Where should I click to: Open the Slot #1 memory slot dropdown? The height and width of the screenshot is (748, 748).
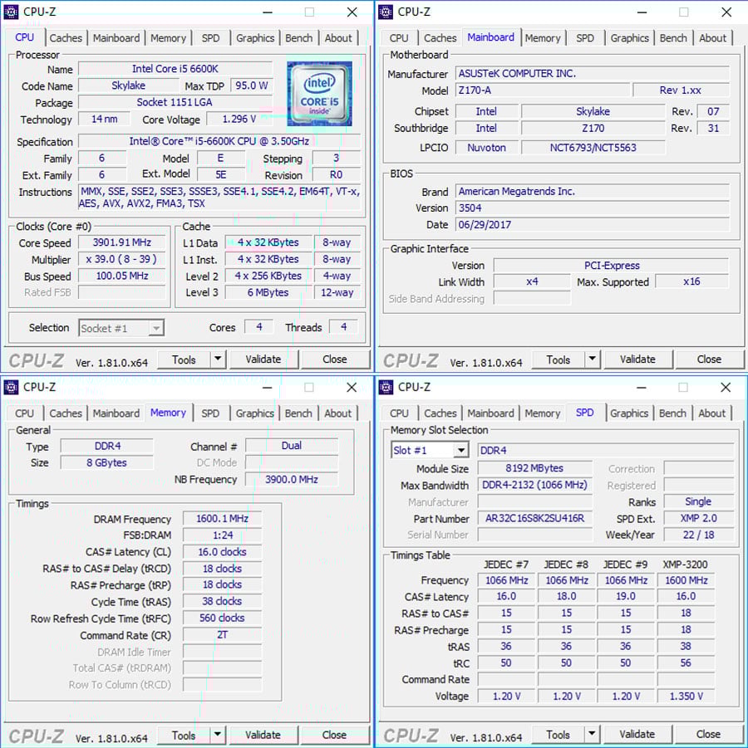[430, 450]
